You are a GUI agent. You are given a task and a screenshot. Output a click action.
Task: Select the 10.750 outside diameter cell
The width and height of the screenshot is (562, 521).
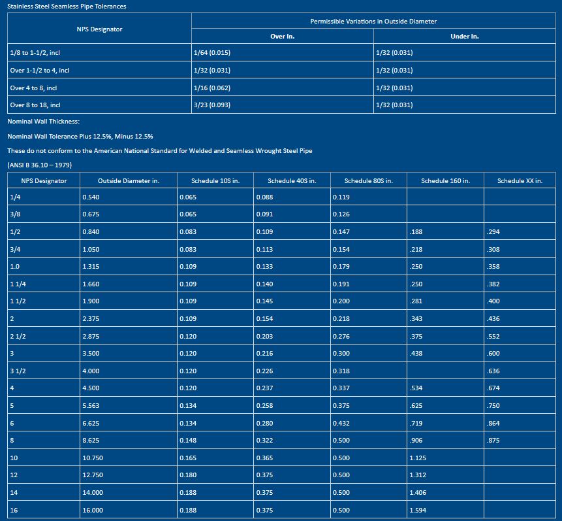point(94,458)
